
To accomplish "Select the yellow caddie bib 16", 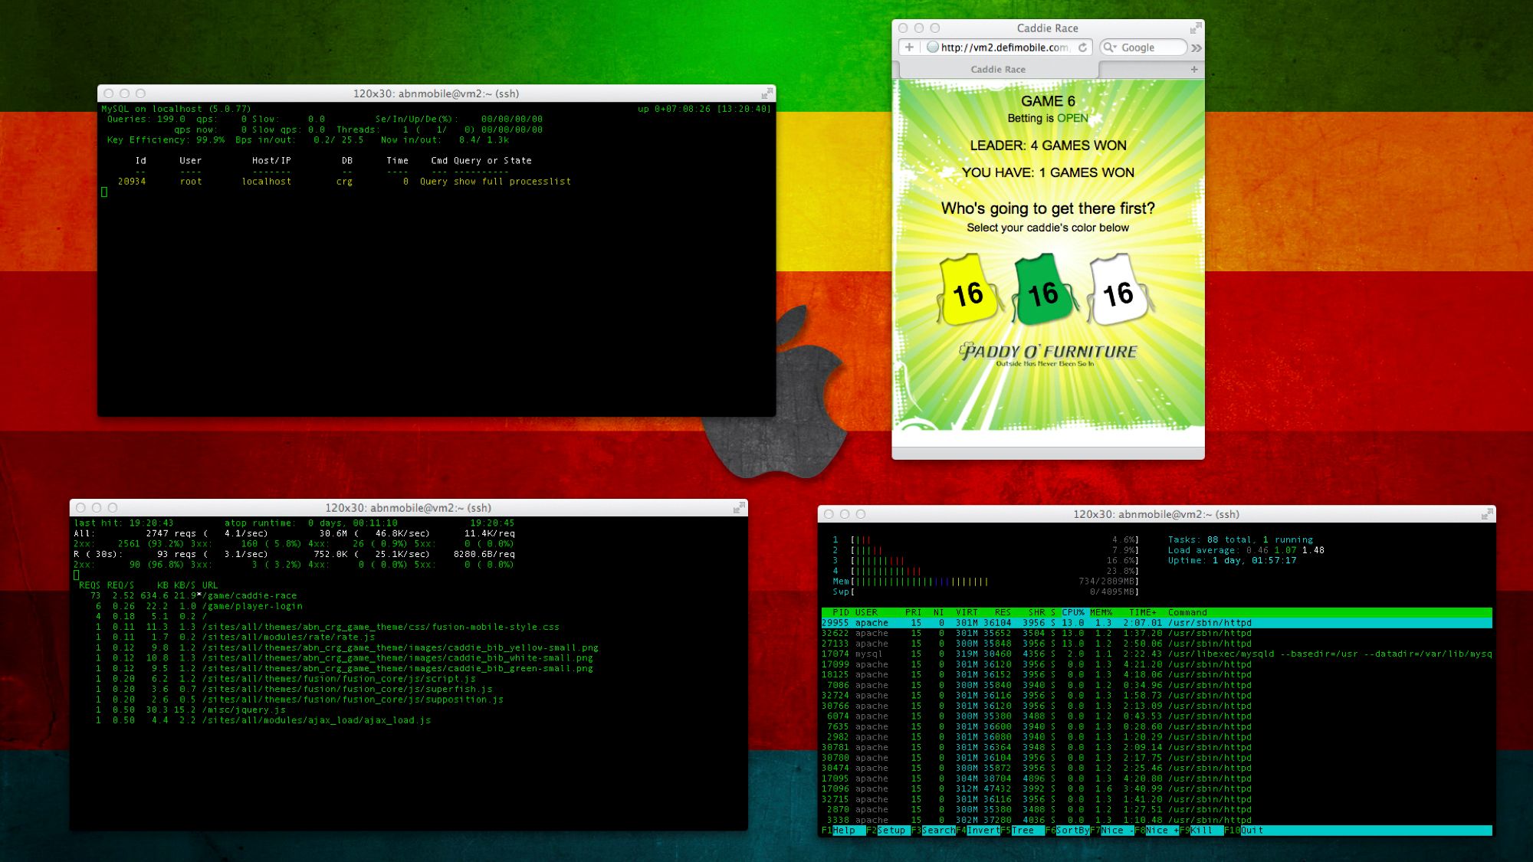I will pos(967,290).
